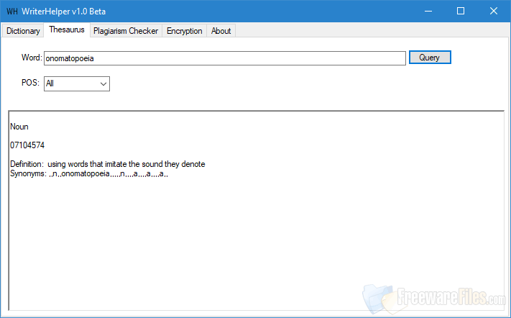Click the synset ID 07104574

tap(27, 145)
